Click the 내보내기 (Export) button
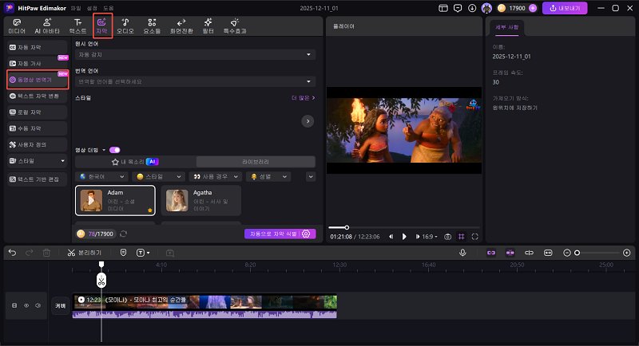The image size is (639, 346). [x=565, y=8]
